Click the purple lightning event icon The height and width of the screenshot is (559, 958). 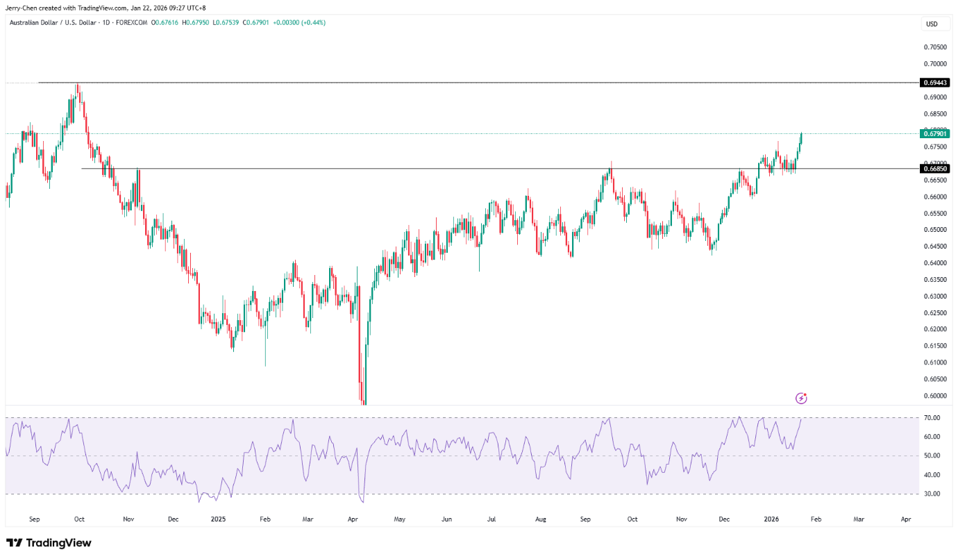[x=801, y=398]
